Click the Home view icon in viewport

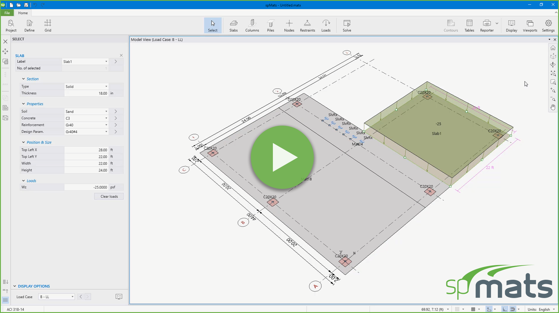coord(553,48)
